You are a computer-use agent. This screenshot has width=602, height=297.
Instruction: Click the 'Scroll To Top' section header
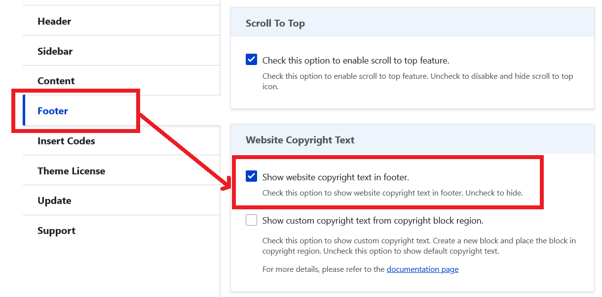coord(275,23)
